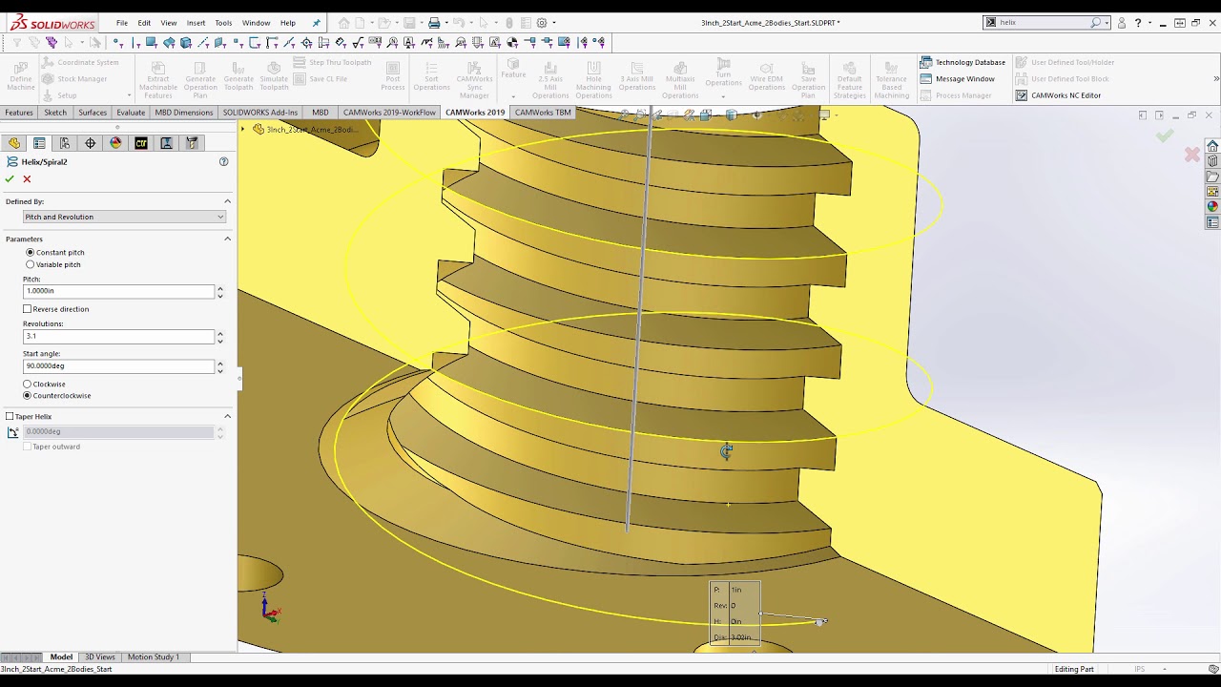Open search box dropdown arrow
Screen dimensions: 1221x687
[1107, 23]
